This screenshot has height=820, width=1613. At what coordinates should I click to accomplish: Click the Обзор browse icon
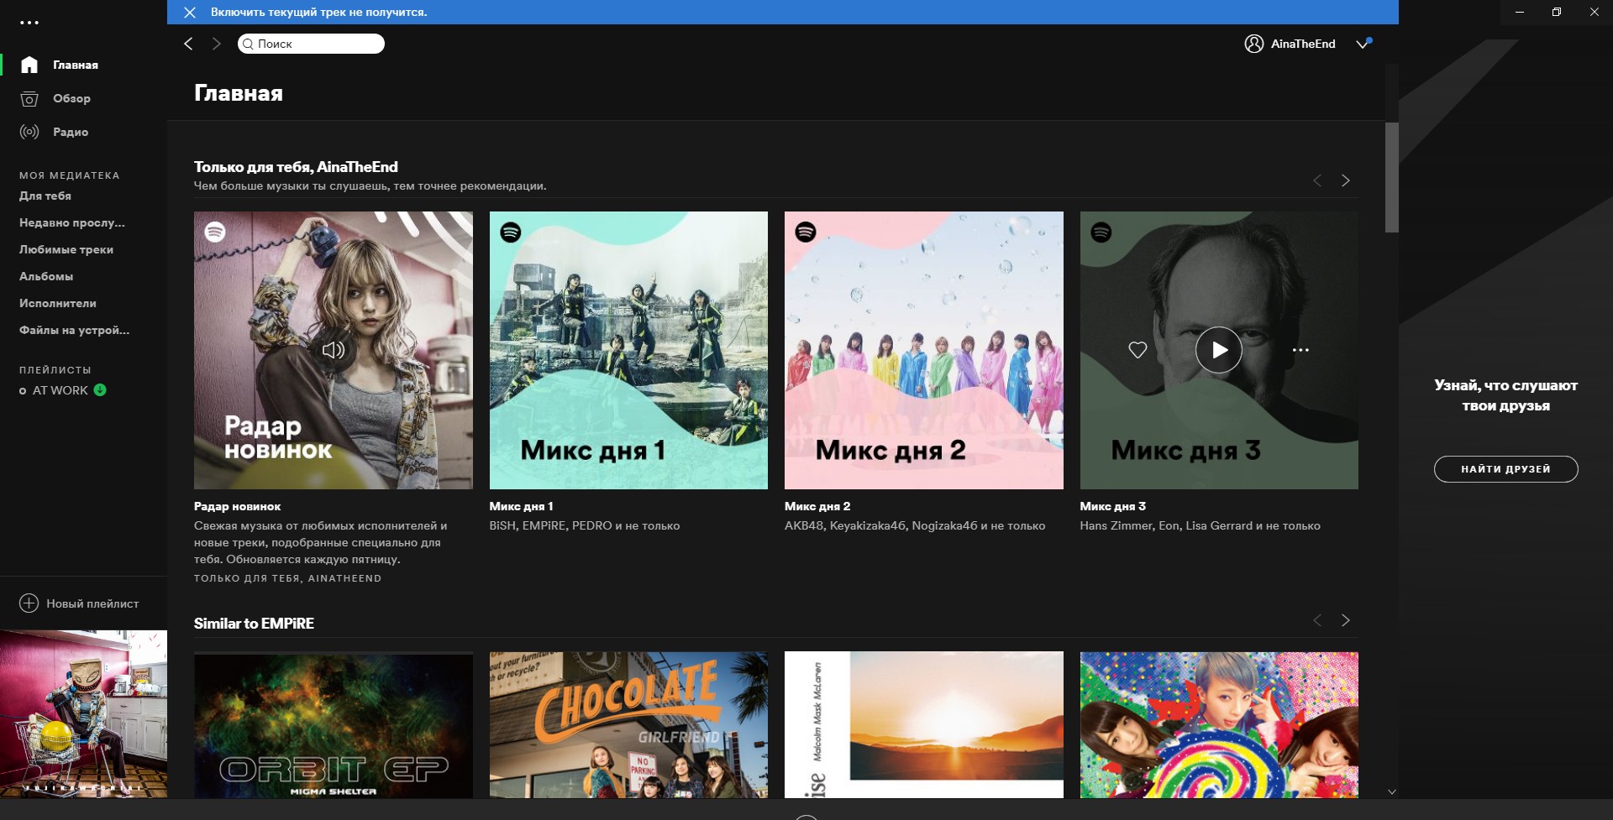[x=29, y=99]
